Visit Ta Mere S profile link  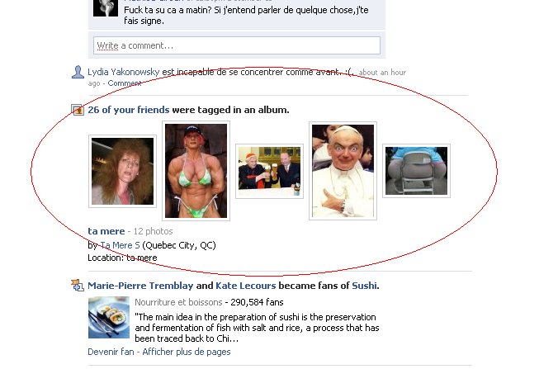click(120, 245)
